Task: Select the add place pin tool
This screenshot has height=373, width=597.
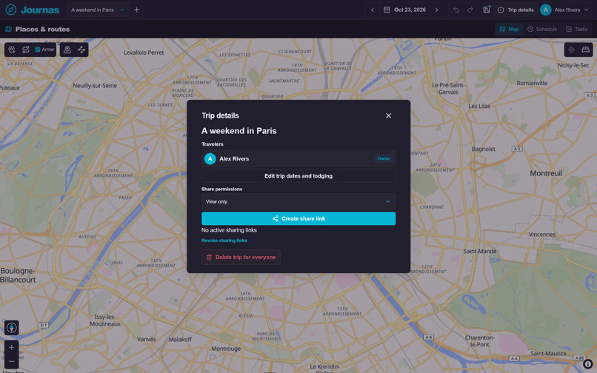Action: 12,50
